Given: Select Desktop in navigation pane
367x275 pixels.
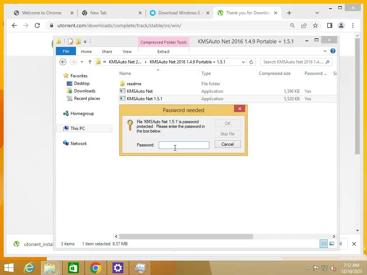Looking at the screenshot, I should coord(82,83).
